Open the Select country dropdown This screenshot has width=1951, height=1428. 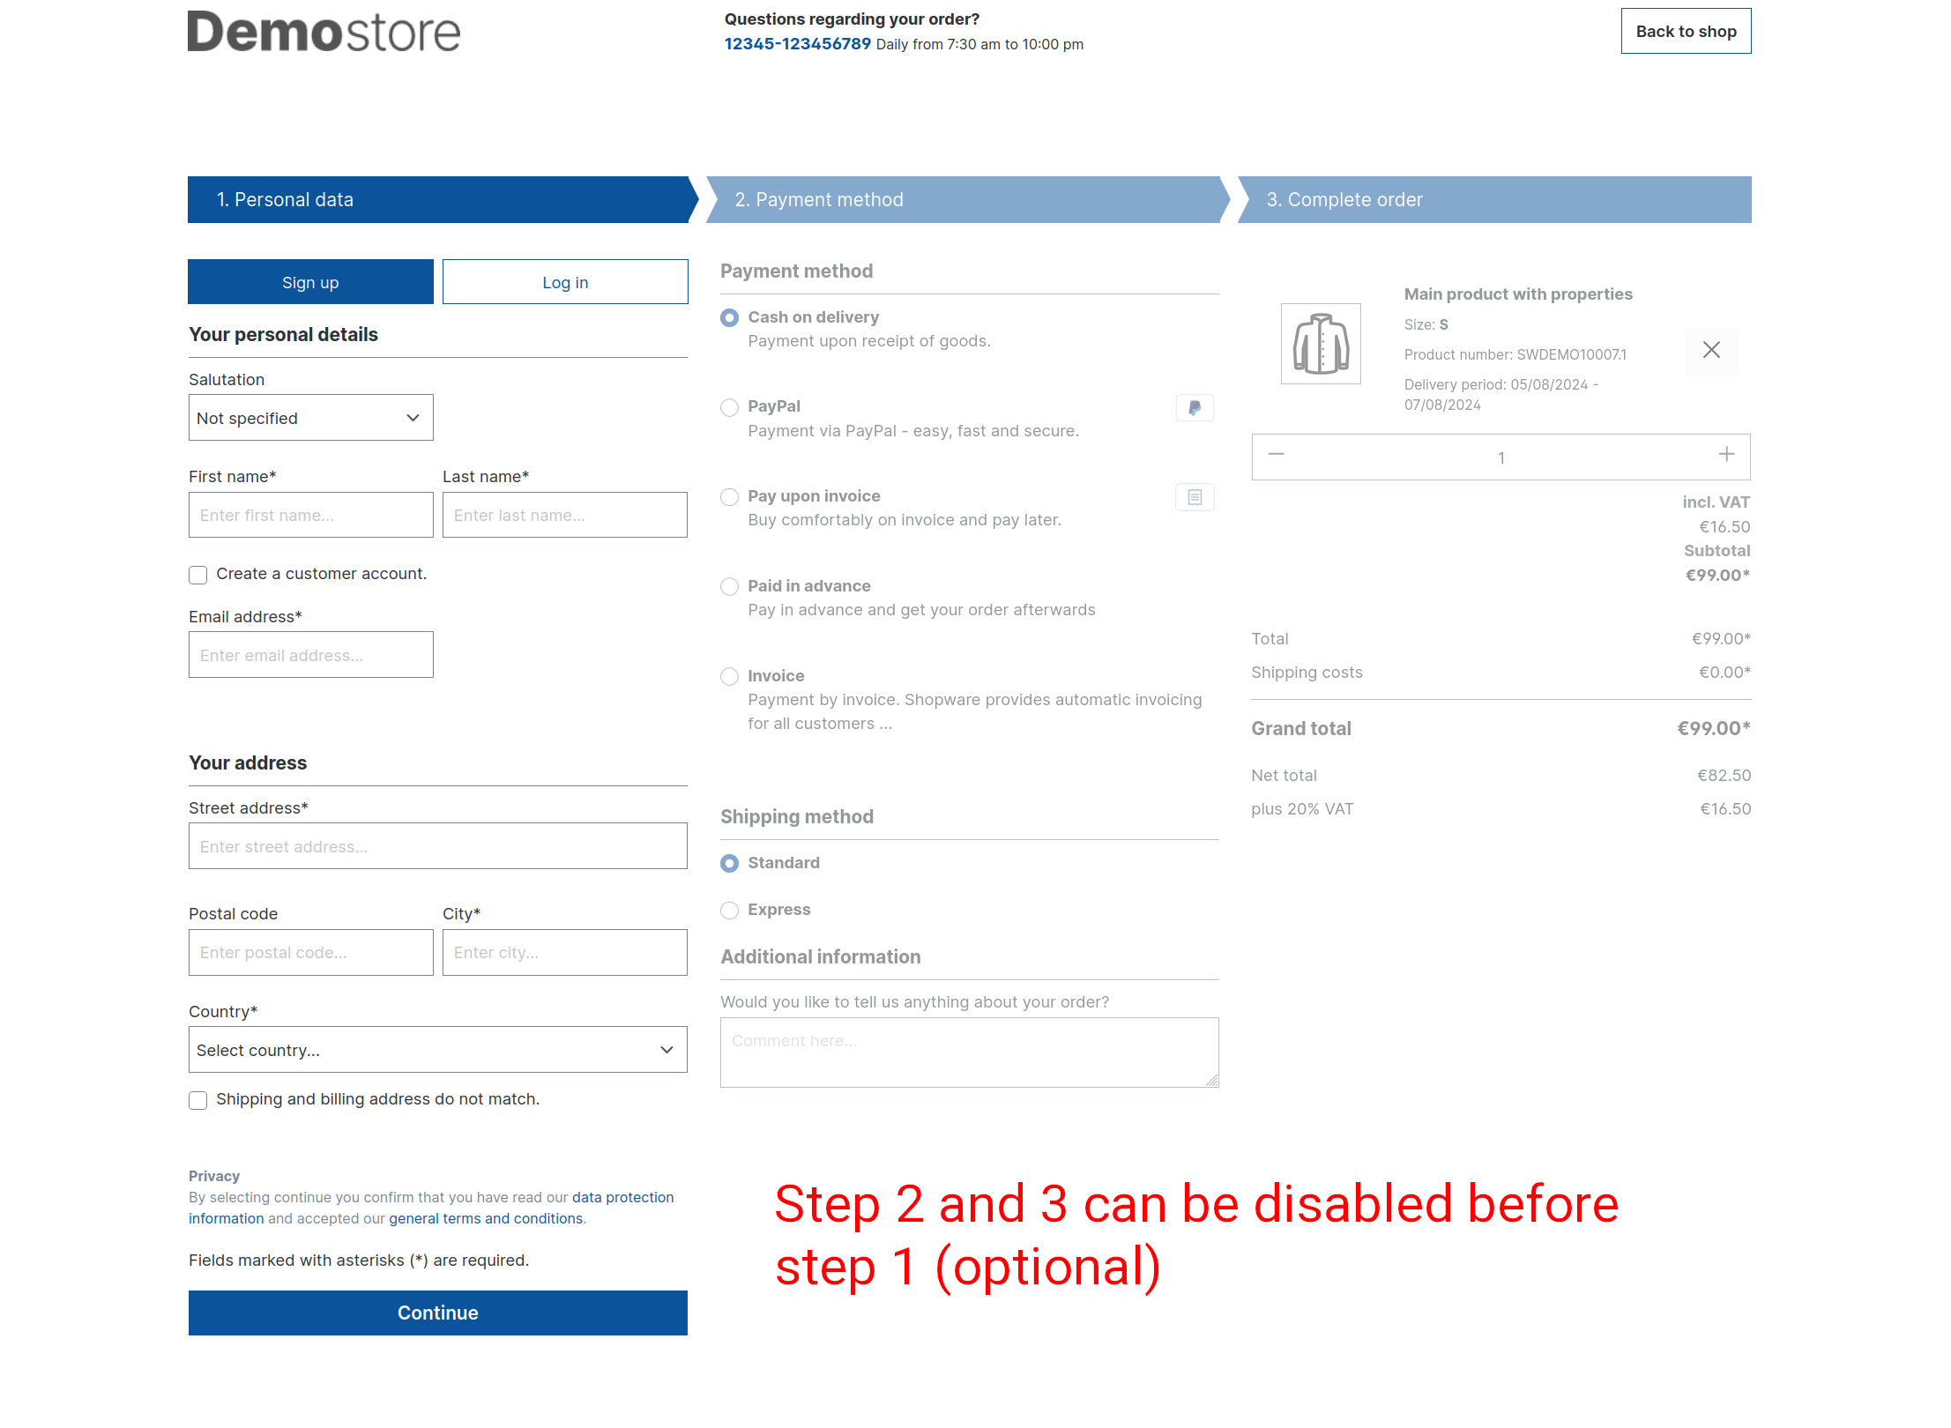[436, 1050]
